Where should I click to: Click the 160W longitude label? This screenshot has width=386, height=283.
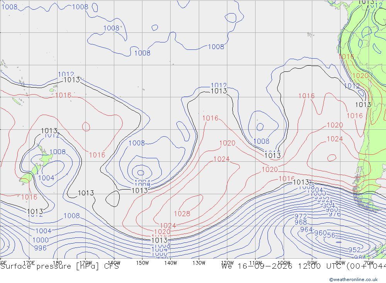(x=114, y=263)
